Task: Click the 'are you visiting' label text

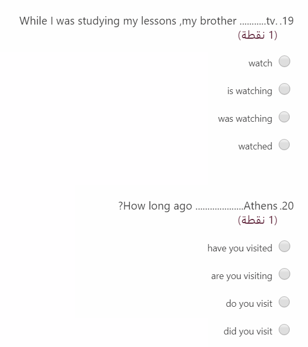Action: (x=242, y=276)
